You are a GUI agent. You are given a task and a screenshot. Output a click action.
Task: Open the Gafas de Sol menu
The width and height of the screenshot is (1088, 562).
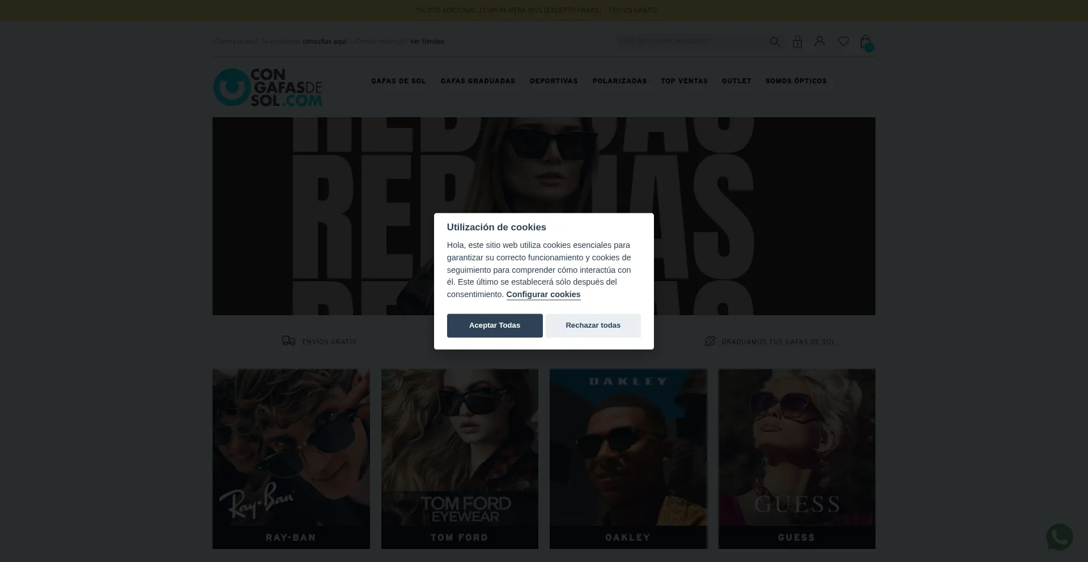[x=398, y=81]
